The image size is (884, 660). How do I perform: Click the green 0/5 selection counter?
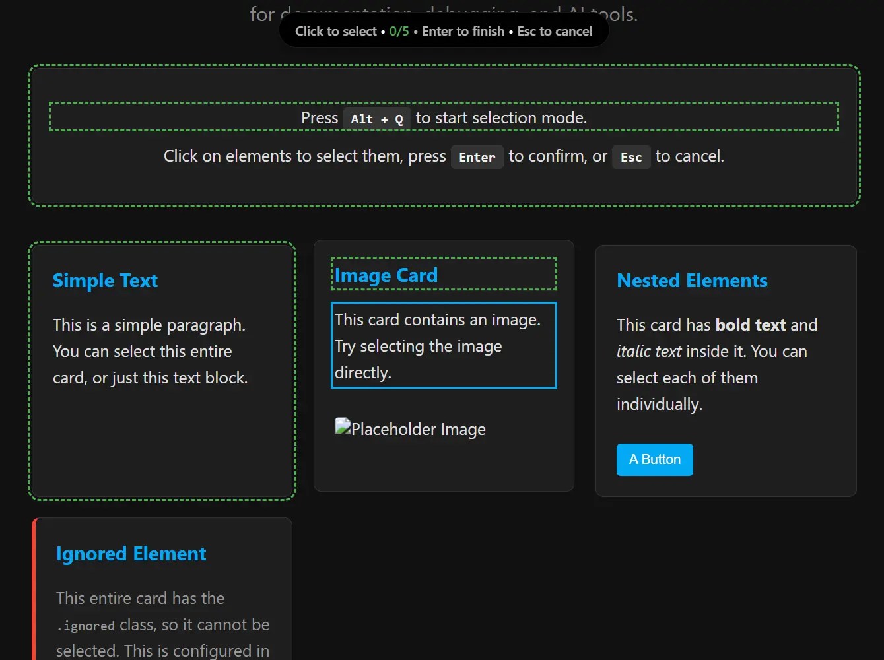[399, 30]
